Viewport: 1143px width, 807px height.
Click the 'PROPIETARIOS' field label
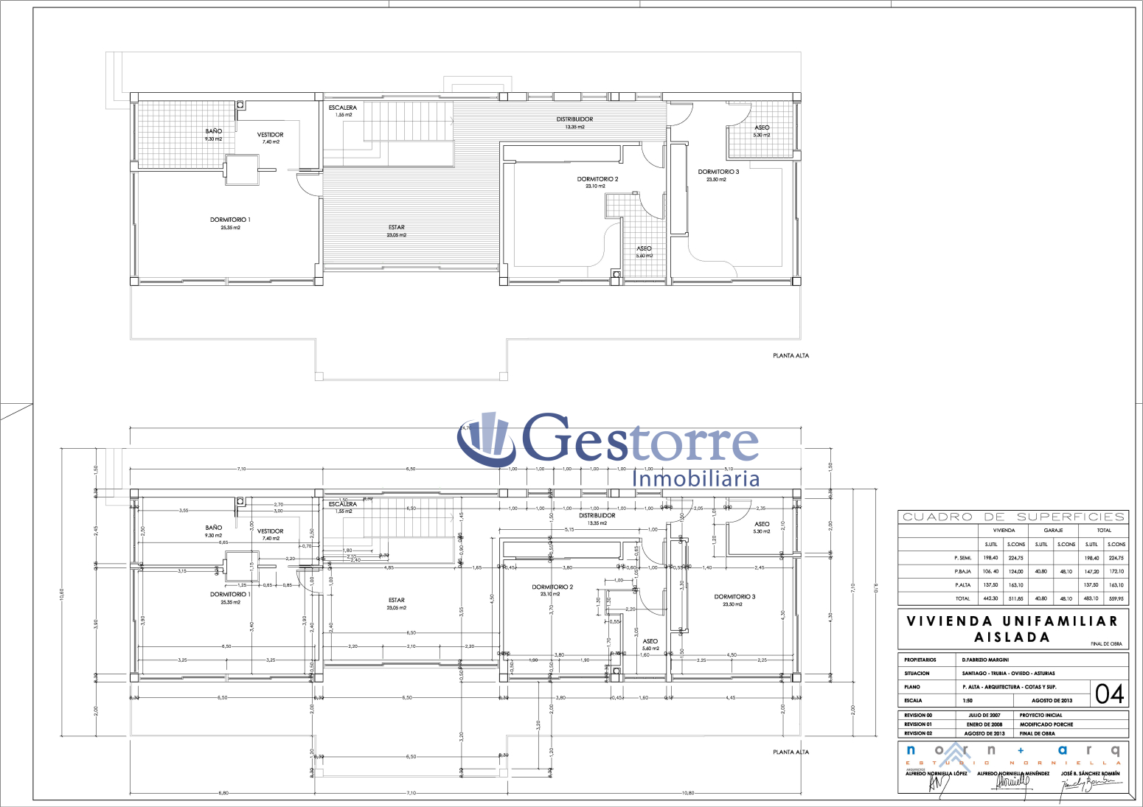tap(920, 660)
